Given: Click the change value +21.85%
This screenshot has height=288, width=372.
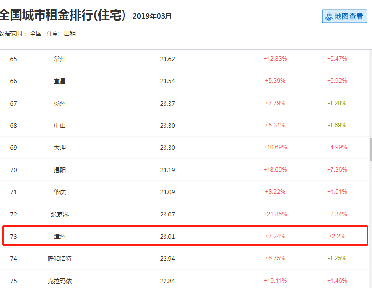Looking at the screenshot, I should coord(275,214).
